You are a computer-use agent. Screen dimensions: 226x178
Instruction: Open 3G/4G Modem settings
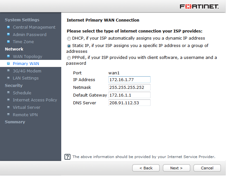click(x=27, y=71)
